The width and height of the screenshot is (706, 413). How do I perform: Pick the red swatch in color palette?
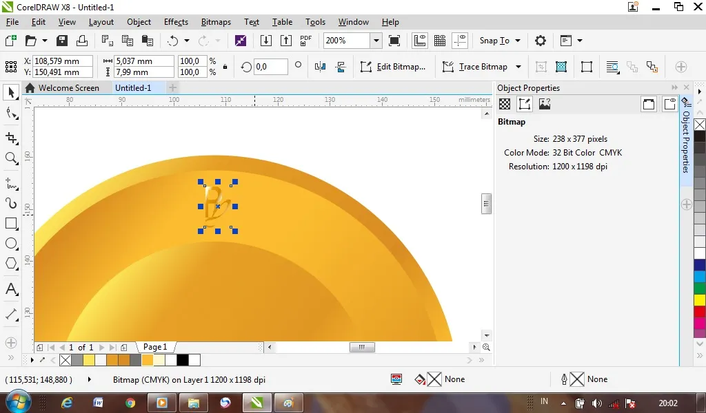coord(700,311)
